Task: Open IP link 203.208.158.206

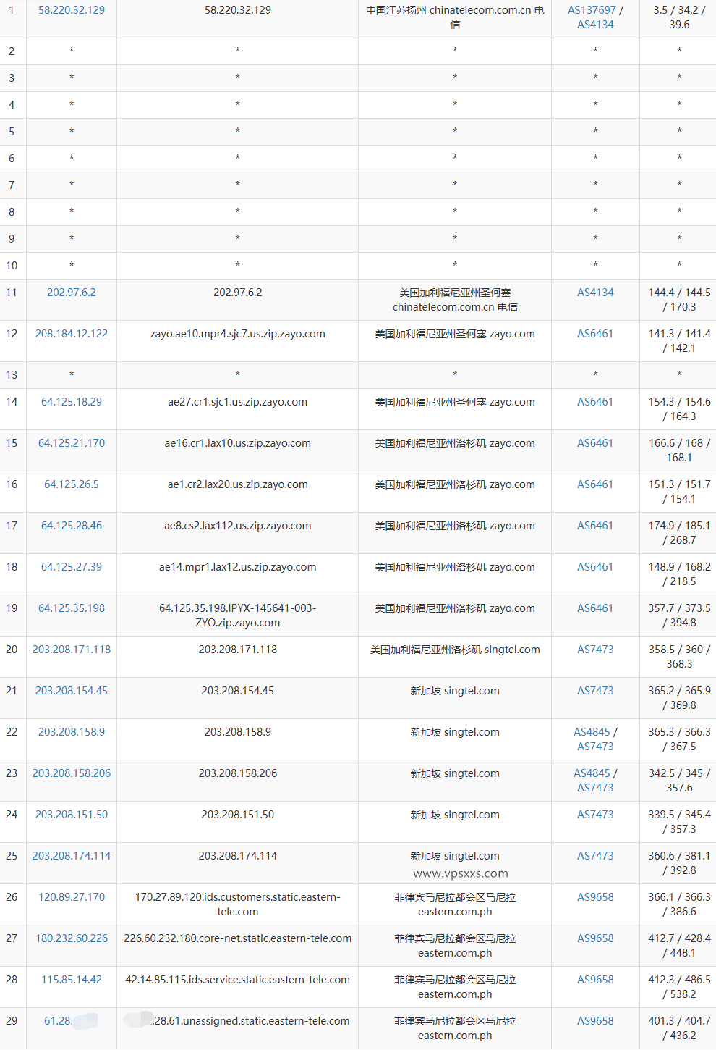Action: click(x=72, y=773)
